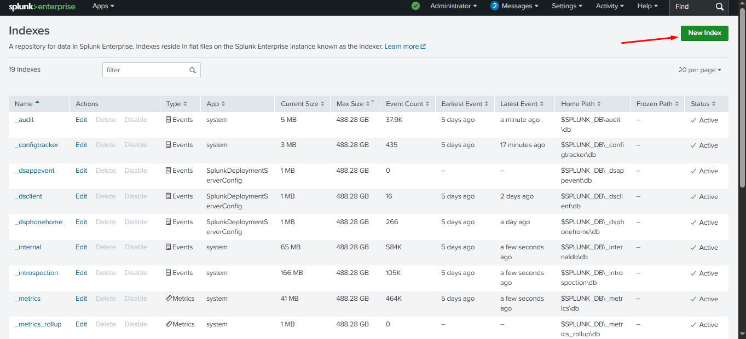Click the search magnifier icon in Find box
This screenshot has height=339, width=746.
click(720, 7)
